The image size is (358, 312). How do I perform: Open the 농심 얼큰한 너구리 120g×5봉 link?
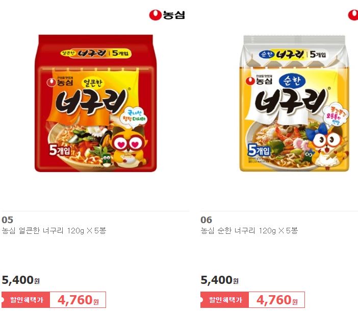pos(54,231)
